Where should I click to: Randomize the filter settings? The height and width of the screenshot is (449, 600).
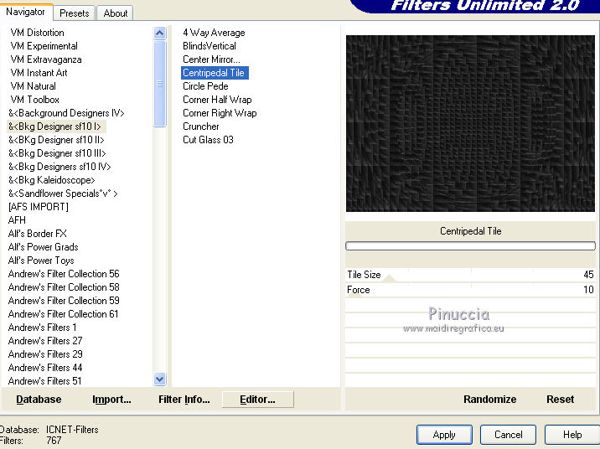[x=489, y=400]
